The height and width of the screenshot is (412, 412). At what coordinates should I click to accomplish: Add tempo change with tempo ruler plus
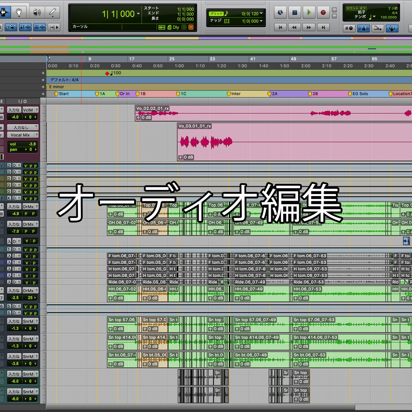43,73
